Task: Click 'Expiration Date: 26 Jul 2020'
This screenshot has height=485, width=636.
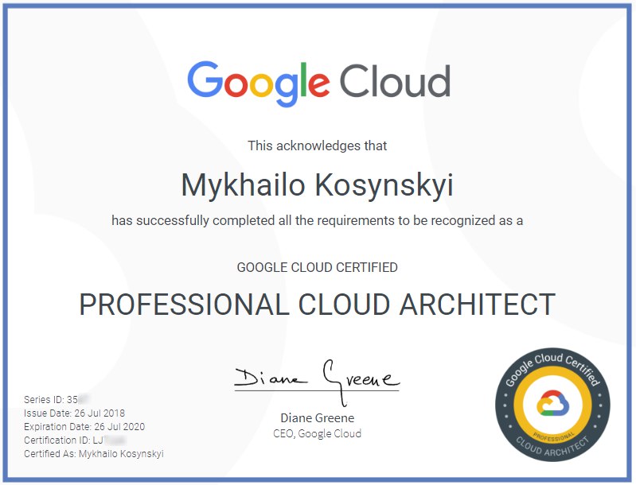Action: coord(84,427)
